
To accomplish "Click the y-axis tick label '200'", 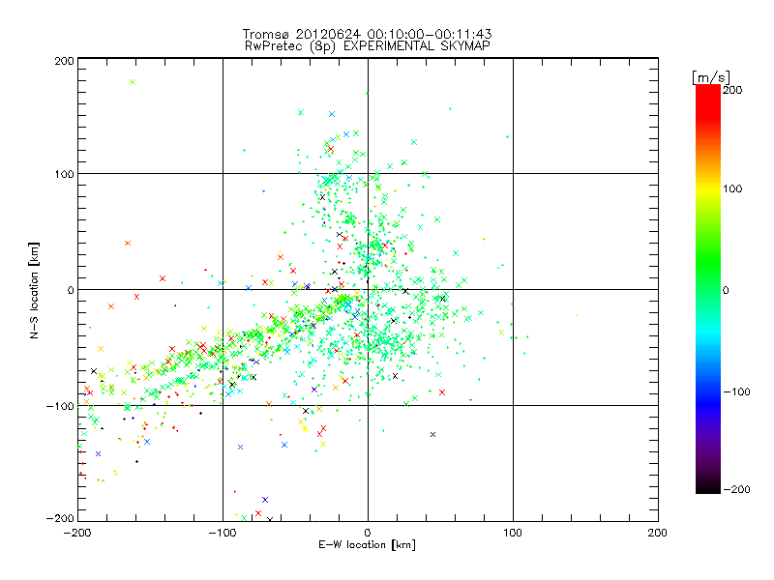I will tap(64, 61).
